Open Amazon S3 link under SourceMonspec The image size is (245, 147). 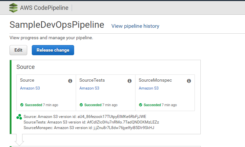tap(149, 88)
